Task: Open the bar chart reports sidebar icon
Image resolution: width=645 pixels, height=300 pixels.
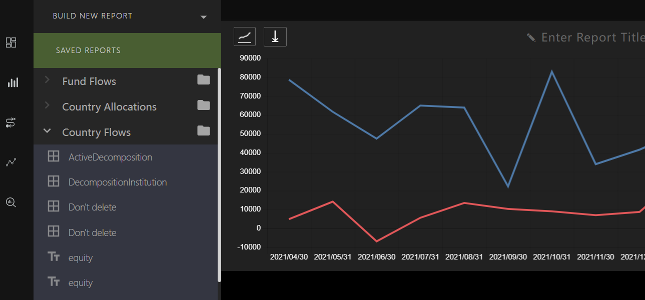Action: [x=13, y=82]
